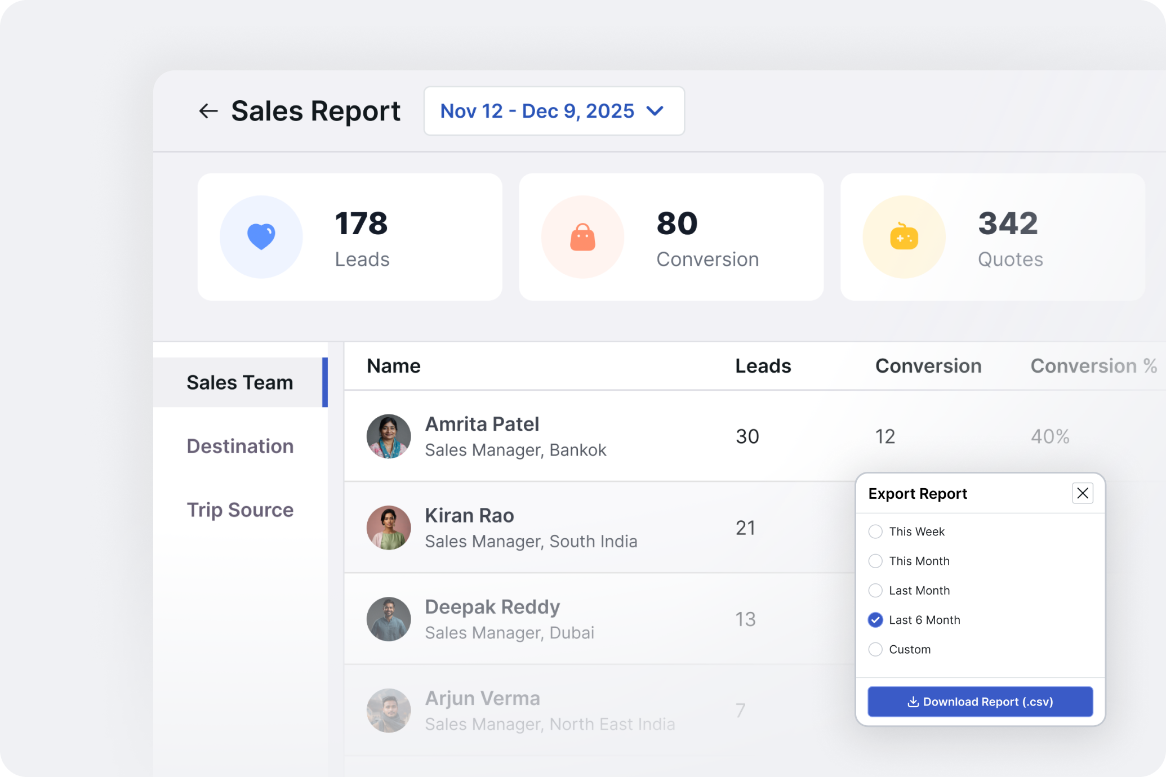
Task: Click the orange shopping bag Conversion icon
Action: pos(582,237)
